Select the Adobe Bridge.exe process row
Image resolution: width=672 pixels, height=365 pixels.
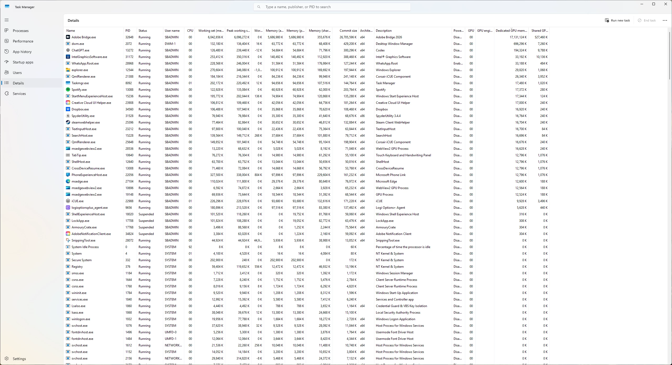307,37
